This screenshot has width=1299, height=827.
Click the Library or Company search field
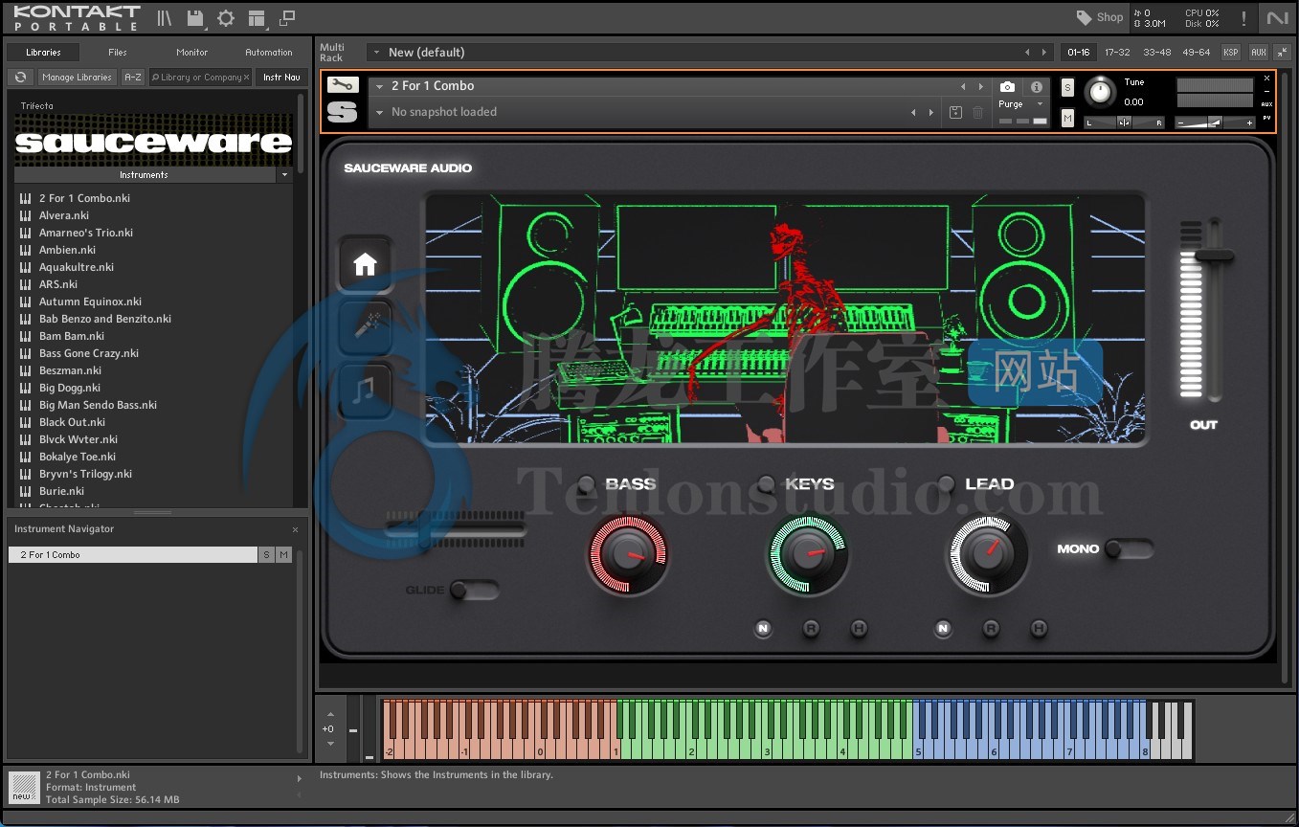[x=199, y=78]
